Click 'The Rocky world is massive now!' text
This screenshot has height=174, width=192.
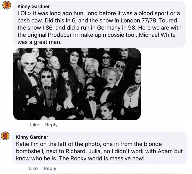[x=102, y=159]
